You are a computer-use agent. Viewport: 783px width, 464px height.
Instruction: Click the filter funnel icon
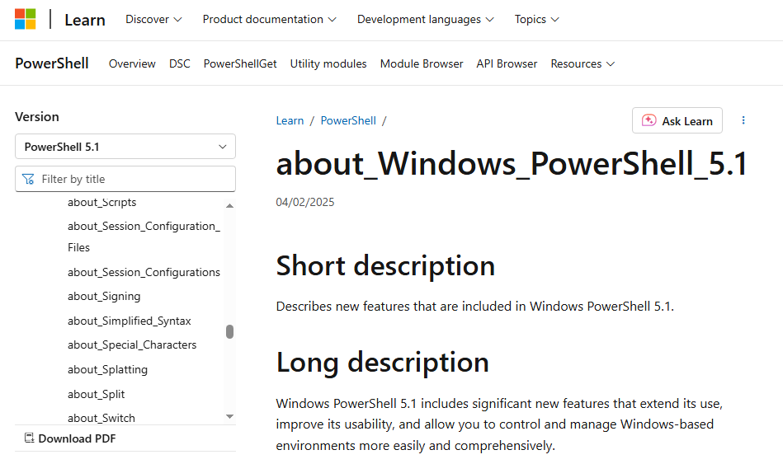pos(28,179)
